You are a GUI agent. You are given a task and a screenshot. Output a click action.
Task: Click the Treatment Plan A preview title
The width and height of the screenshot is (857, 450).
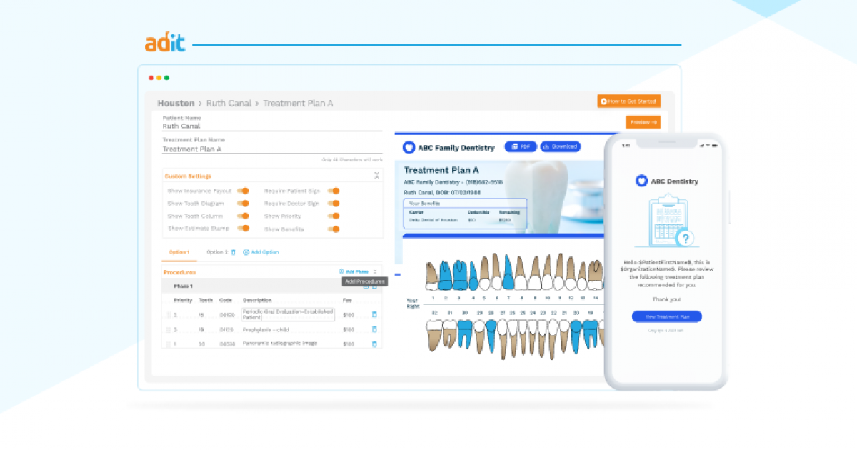tap(441, 170)
